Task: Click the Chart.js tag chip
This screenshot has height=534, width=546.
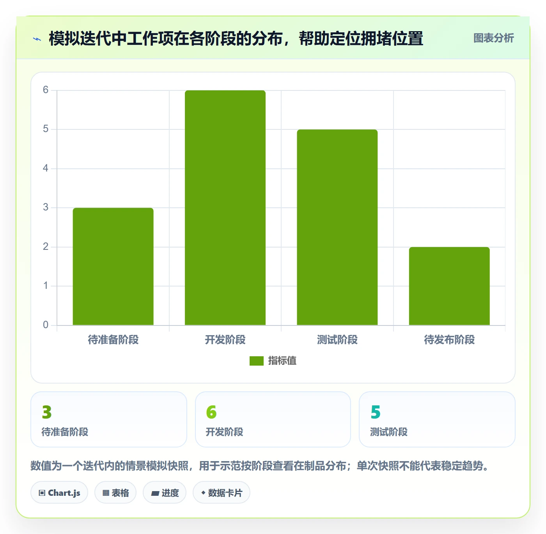Action: point(59,493)
